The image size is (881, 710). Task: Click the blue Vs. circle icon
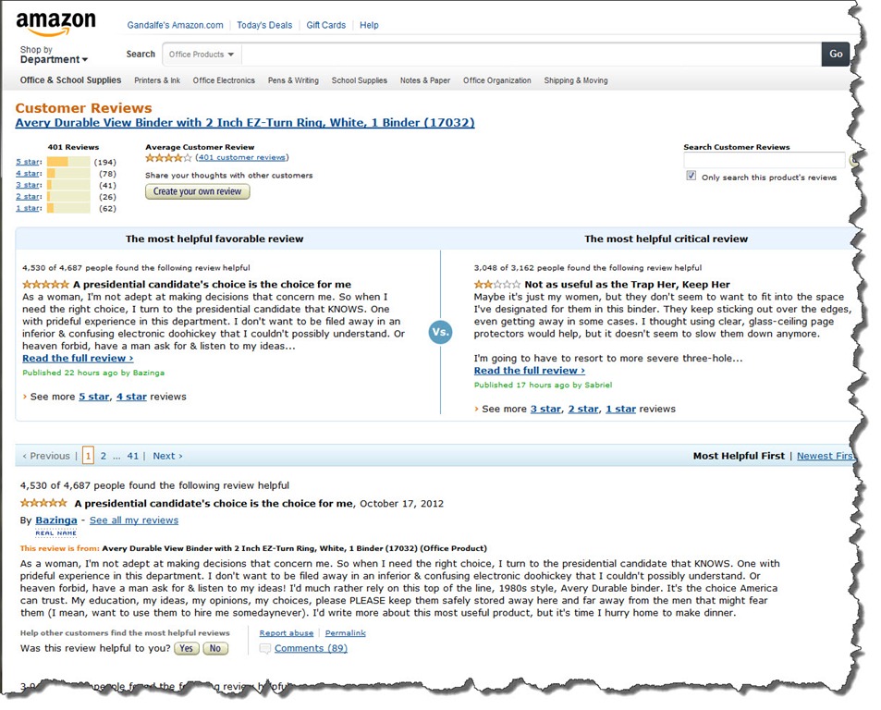[x=441, y=333]
